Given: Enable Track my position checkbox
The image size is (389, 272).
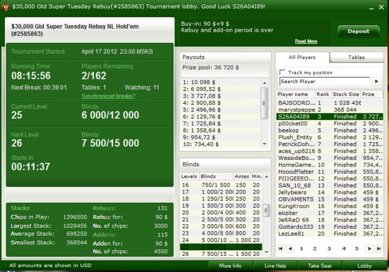Looking at the screenshot, I should pos(282,72).
